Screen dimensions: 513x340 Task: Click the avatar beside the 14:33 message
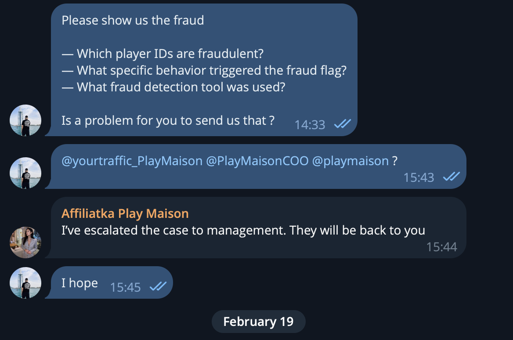tap(25, 120)
